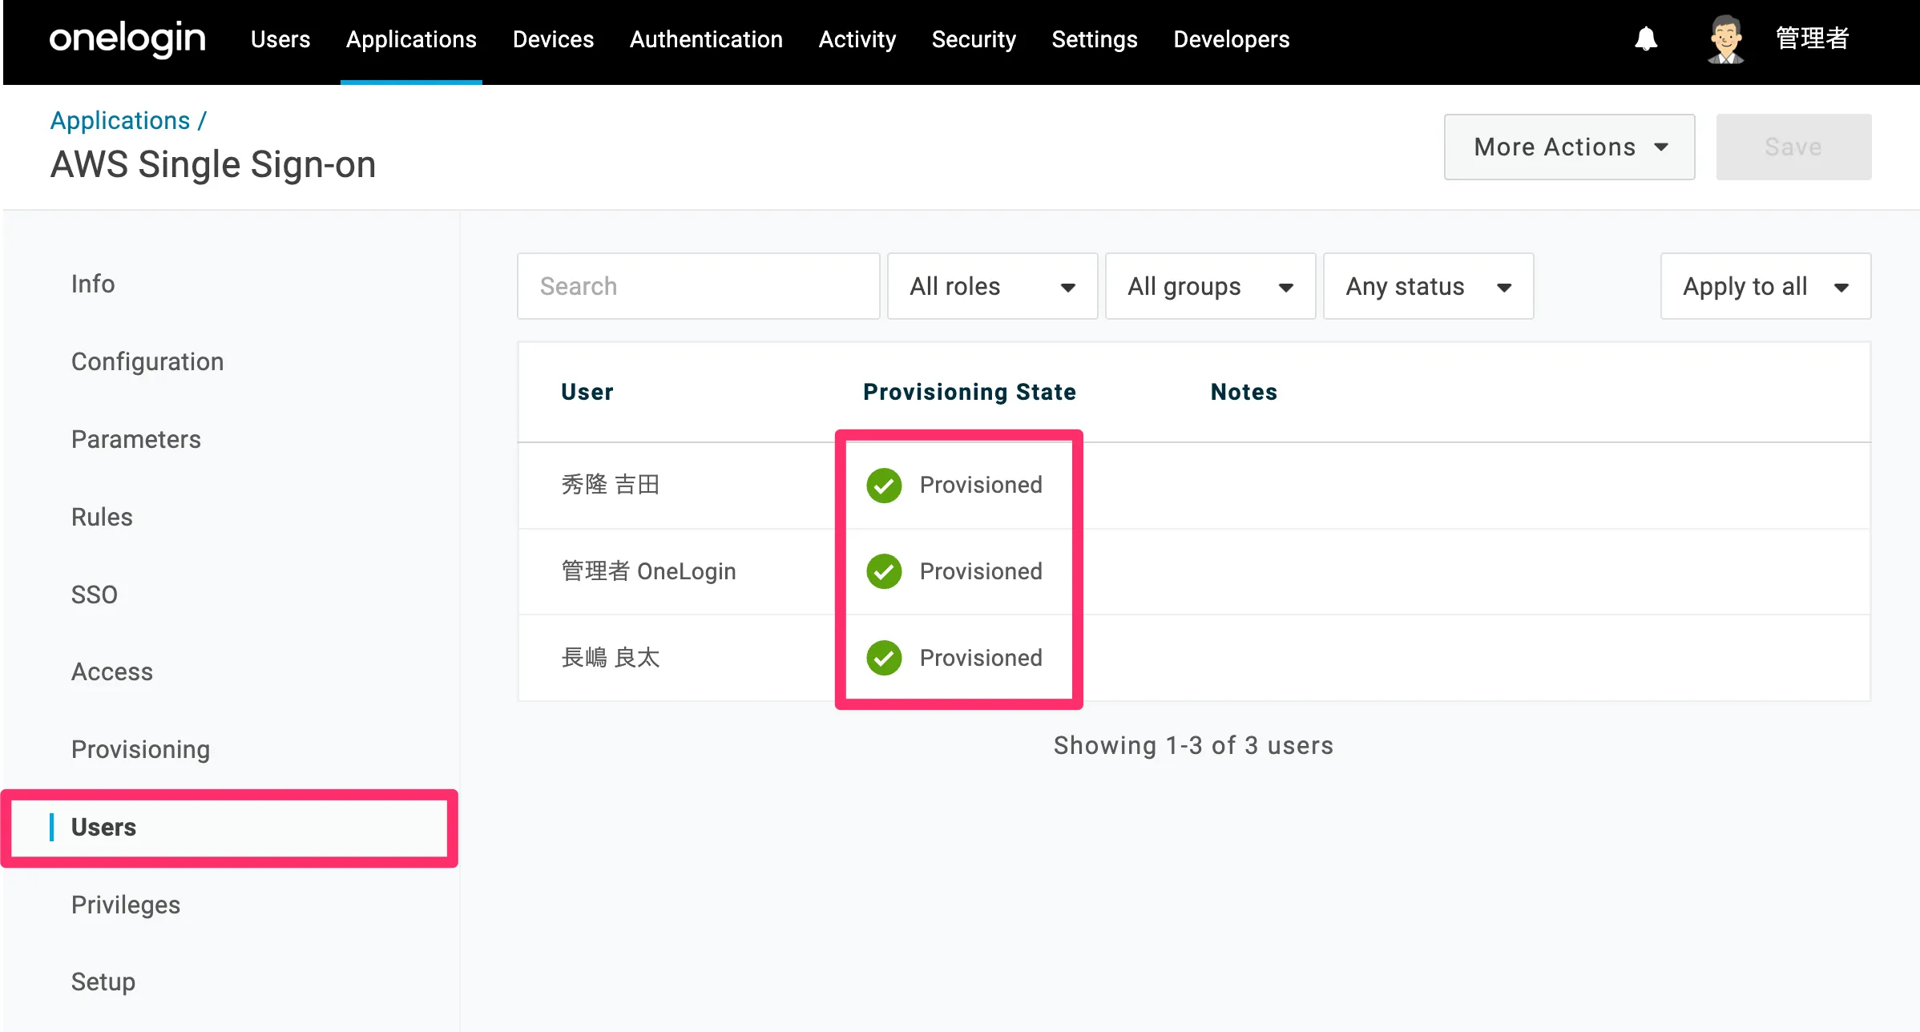Viewport: 1920px width, 1032px height.
Task: Click green check icon for 秀隆 吉田
Action: (x=884, y=486)
